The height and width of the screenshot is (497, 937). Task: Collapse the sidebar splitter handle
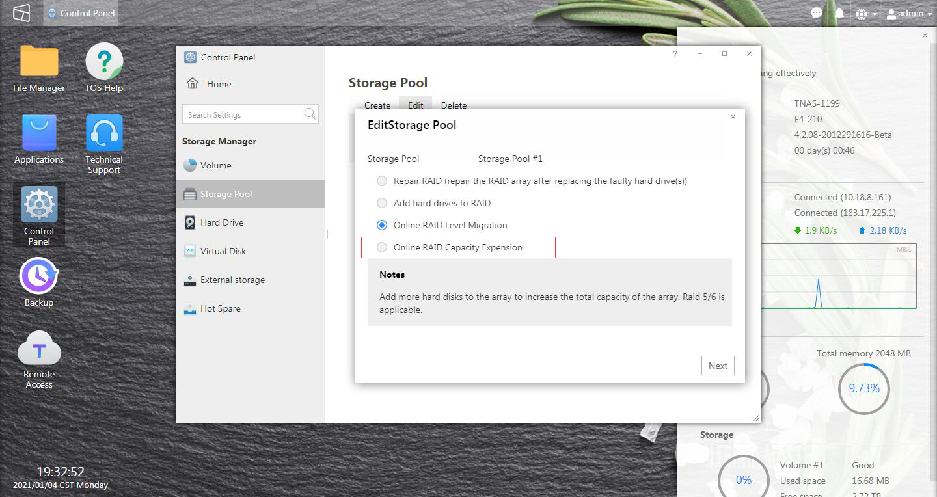pyautogui.click(x=328, y=234)
